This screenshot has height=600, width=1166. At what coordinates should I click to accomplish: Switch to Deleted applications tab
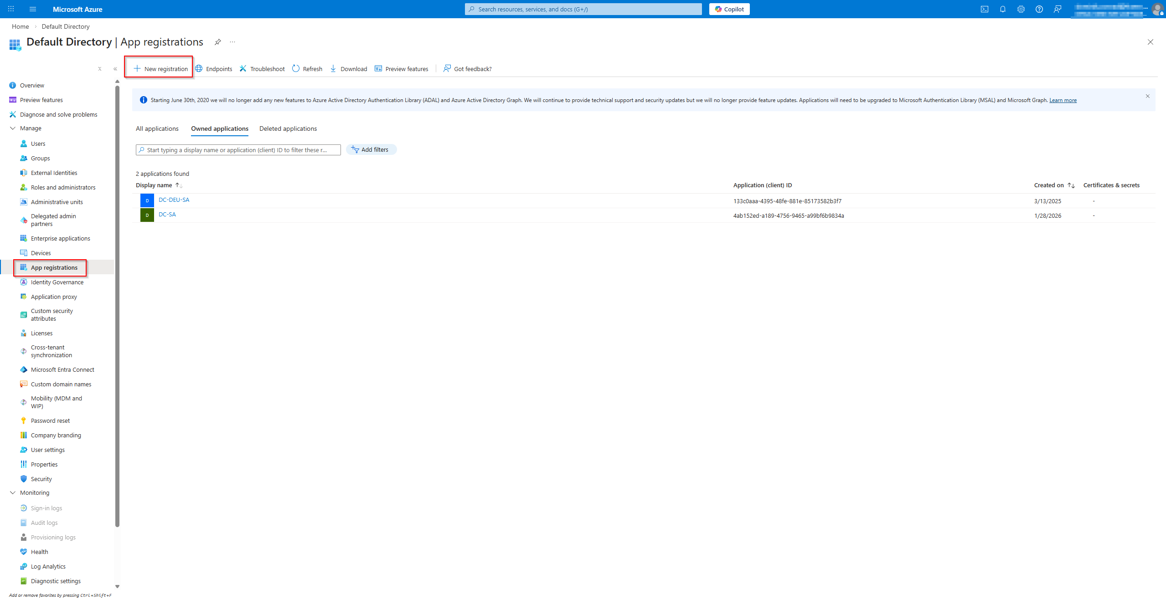click(288, 129)
